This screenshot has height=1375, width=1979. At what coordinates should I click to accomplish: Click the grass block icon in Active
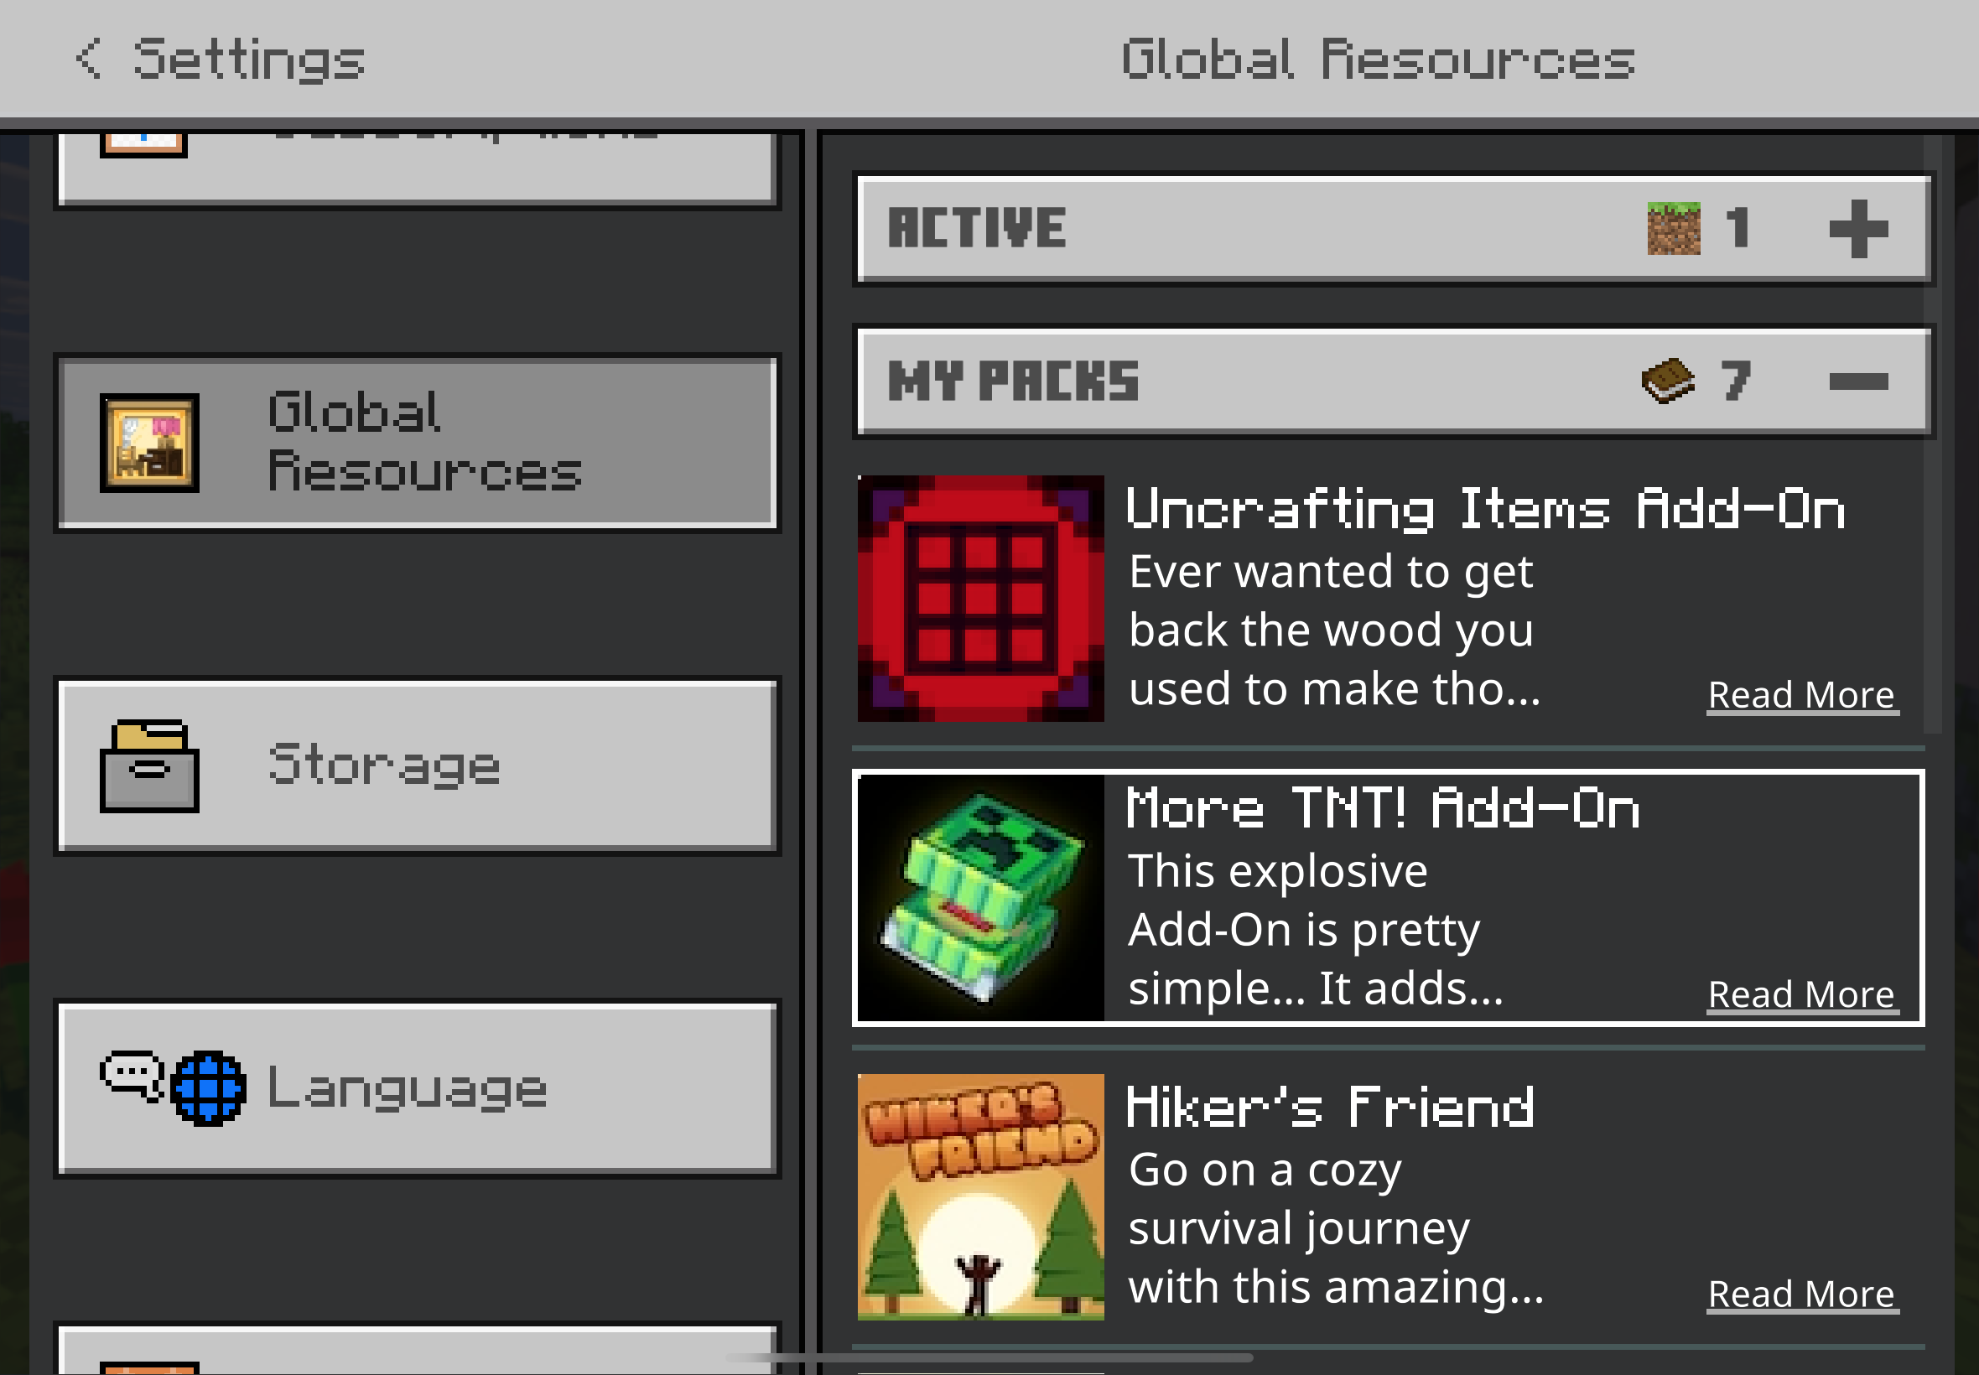coord(1673,228)
